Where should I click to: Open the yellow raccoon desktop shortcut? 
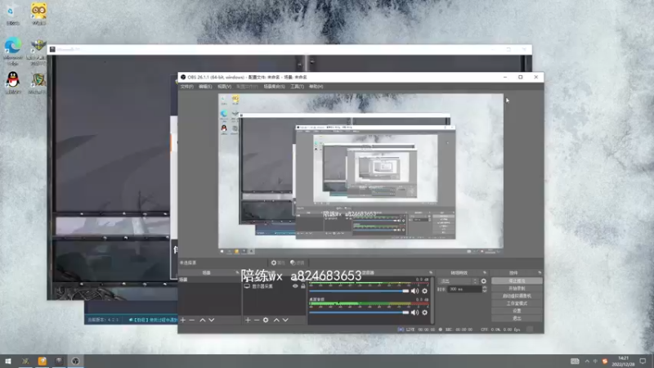[38, 14]
